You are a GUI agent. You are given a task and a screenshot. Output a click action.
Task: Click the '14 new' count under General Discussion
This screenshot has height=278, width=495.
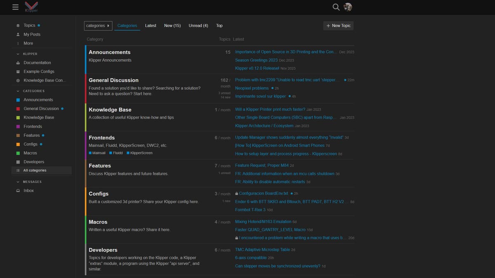click(225, 97)
